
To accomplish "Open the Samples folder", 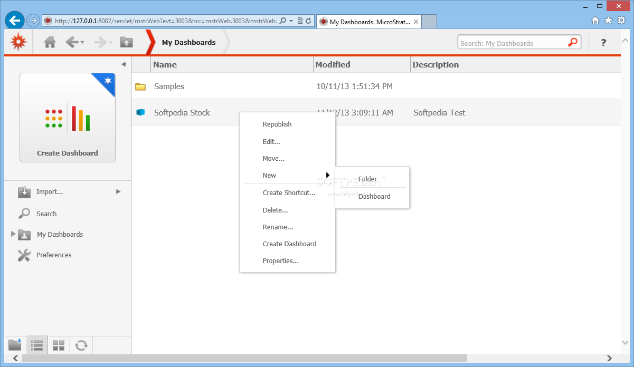I will point(169,86).
